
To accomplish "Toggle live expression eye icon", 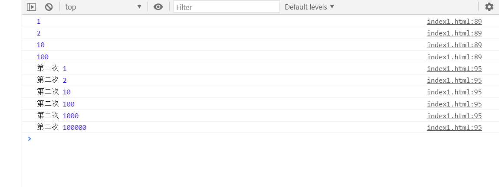I will pyautogui.click(x=158, y=7).
